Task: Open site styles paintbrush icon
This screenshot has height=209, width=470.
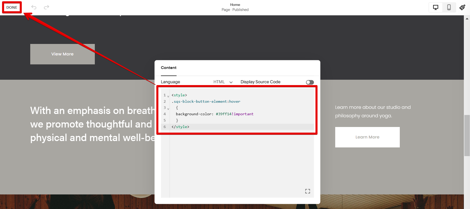Action: [462, 7]
